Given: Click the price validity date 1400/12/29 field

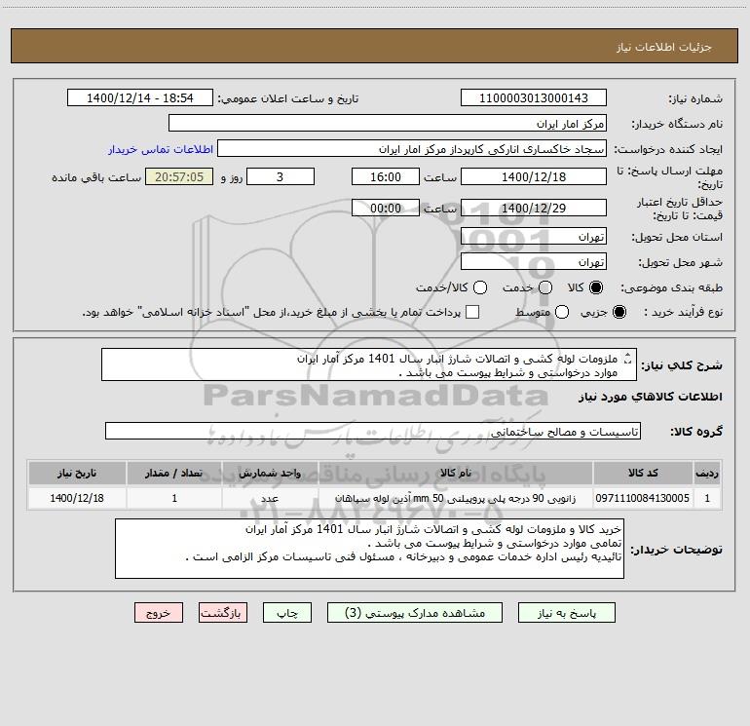Looking at the screenshot, I should (534, 209).
